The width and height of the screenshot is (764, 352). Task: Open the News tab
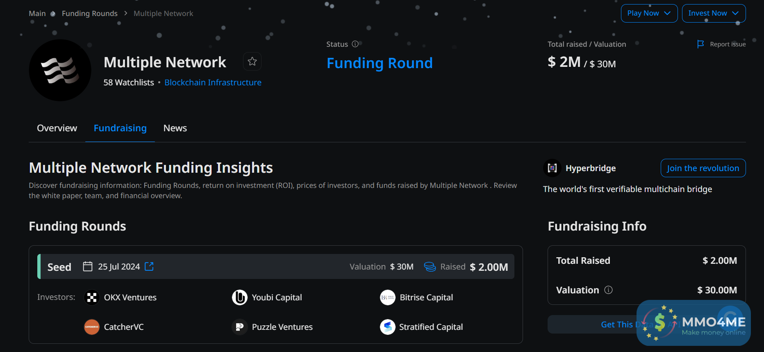point(175,128)
